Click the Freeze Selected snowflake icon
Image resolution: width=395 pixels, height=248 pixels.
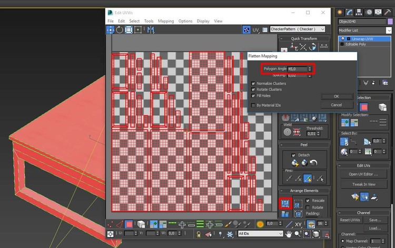(x=230, y=234)
